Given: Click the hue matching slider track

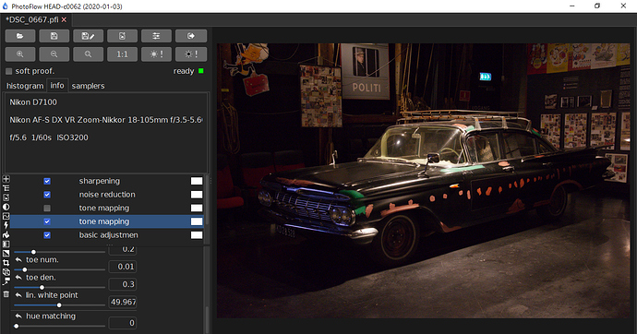Looking at the screenshot, I should click(x=60, y=326).
